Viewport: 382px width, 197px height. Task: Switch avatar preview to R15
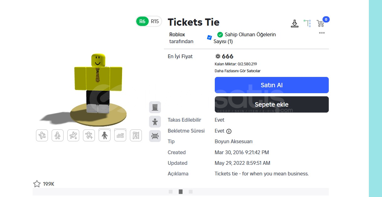tap(155, 21)
